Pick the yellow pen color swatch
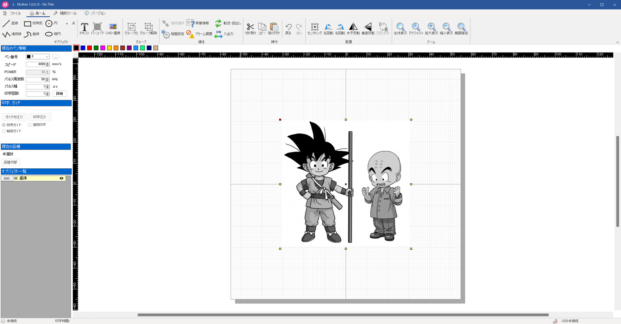The width and height of the screenshot is (621, 324). pos(109,48)
